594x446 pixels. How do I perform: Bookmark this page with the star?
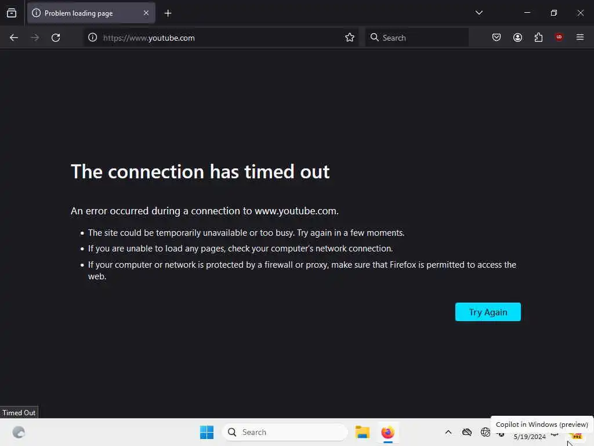350,38
